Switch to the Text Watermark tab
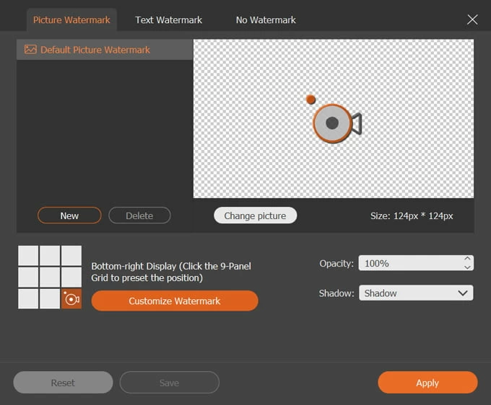 click(x=168, y=19)
